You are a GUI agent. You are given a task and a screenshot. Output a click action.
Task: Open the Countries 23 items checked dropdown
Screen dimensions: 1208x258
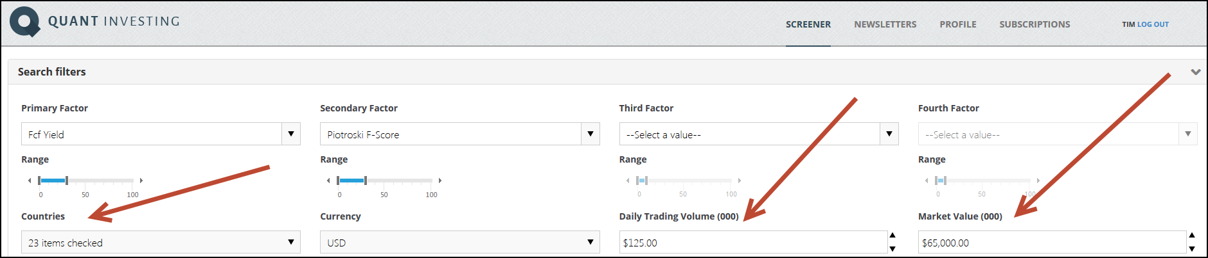click(161, 242)
